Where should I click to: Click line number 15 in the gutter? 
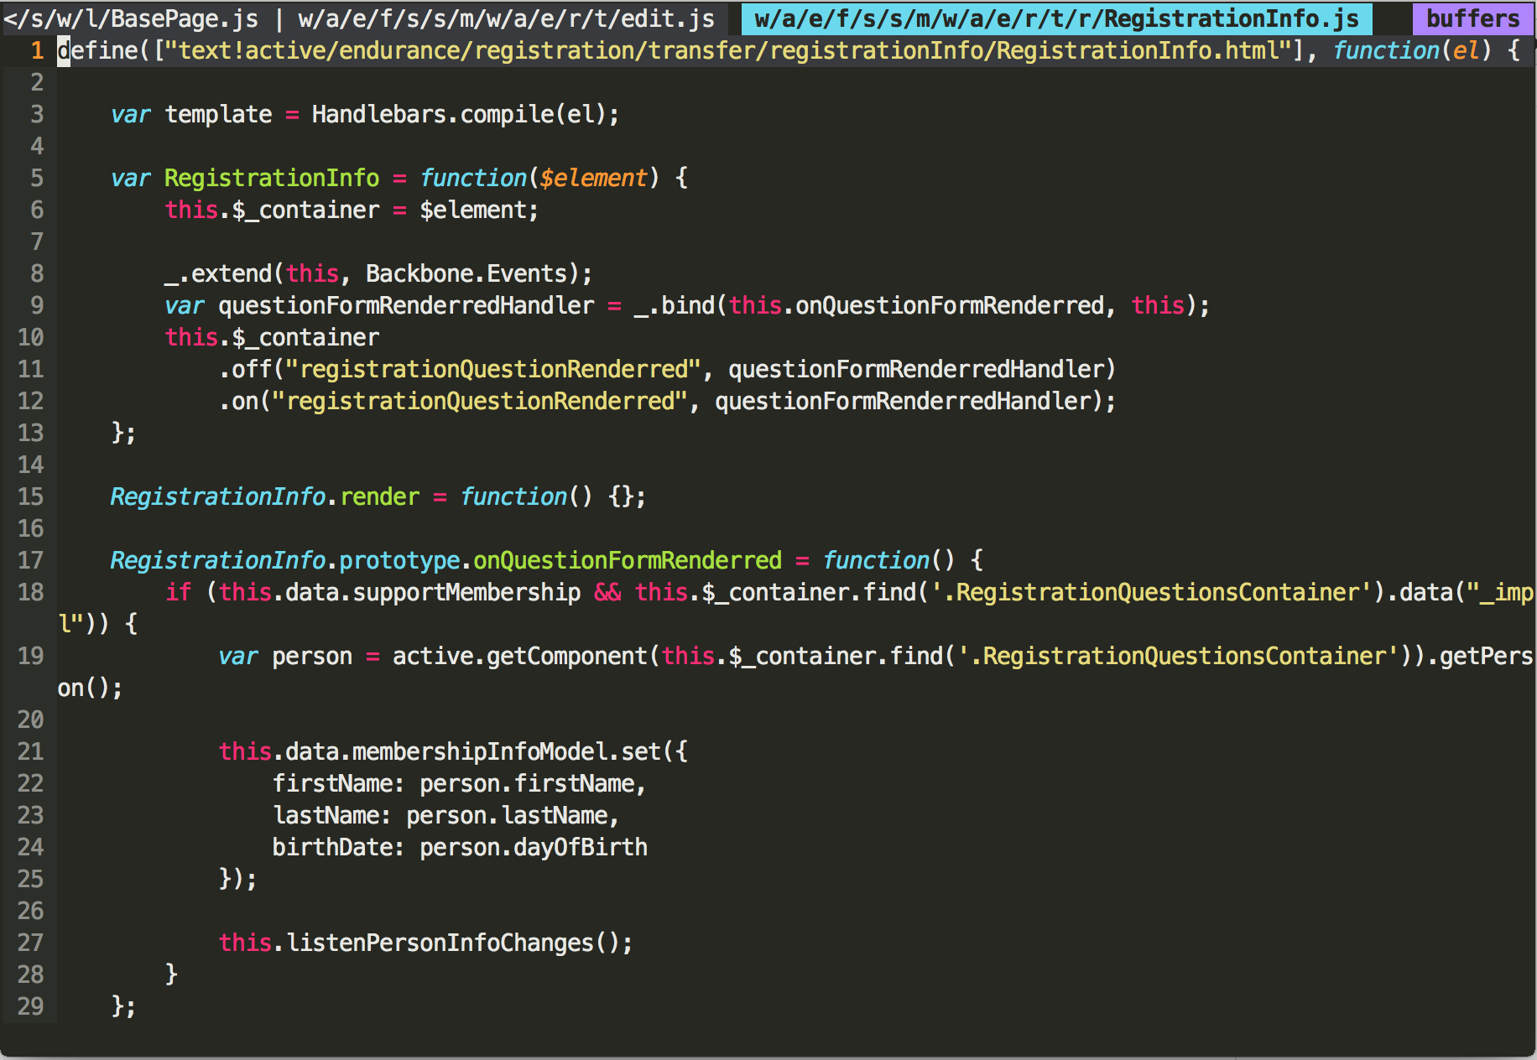[30, 497]
